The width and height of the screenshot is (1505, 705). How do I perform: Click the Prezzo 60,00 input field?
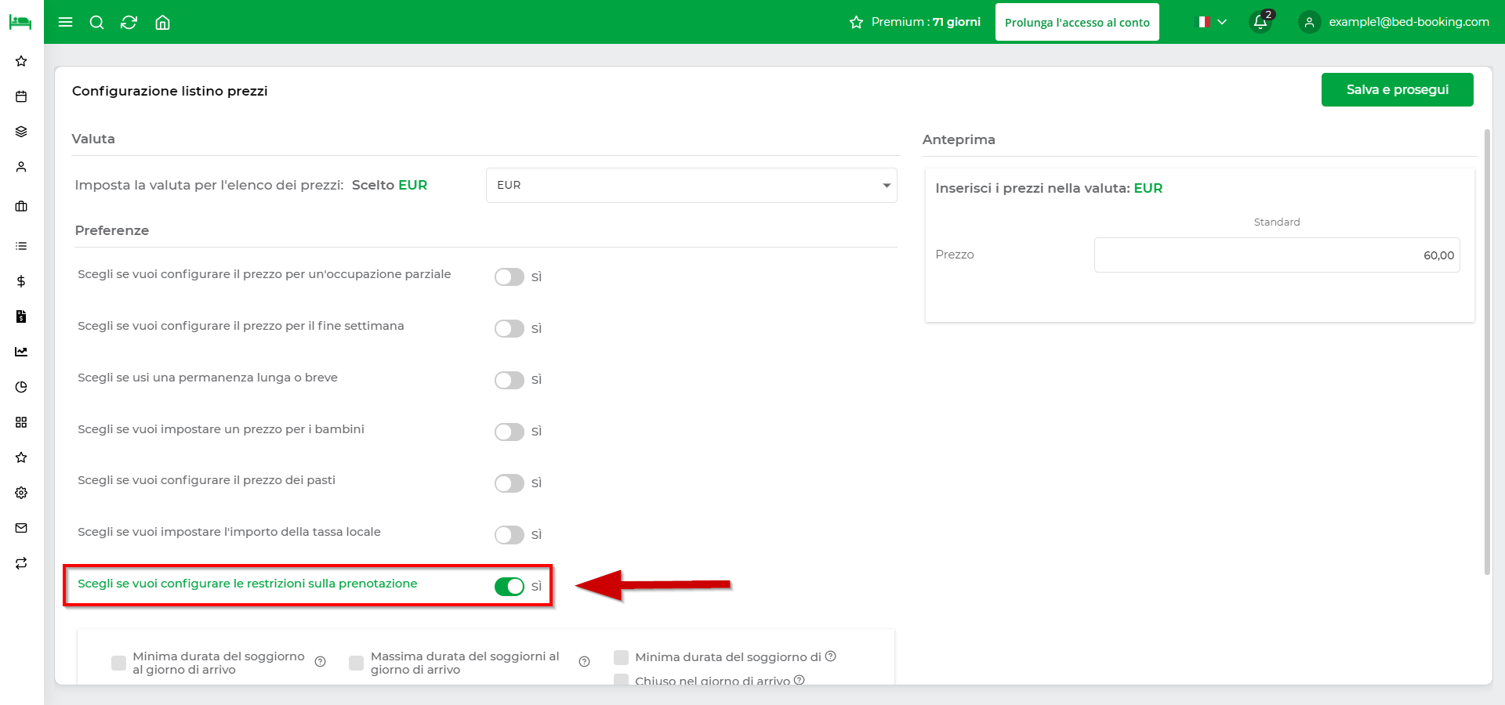coord(1277,255)
